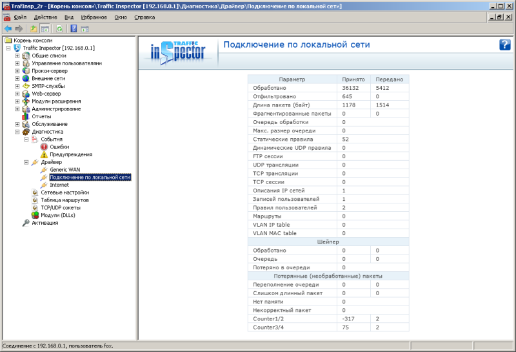516x352 pixels.
Task: Expand the Web-сервер node
Action: click(17, 94)
